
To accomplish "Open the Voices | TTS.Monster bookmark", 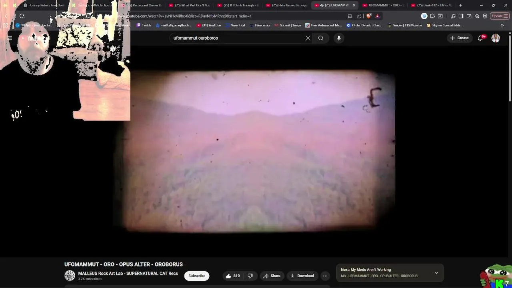I will pyautogui.click(x=405, y=25).
